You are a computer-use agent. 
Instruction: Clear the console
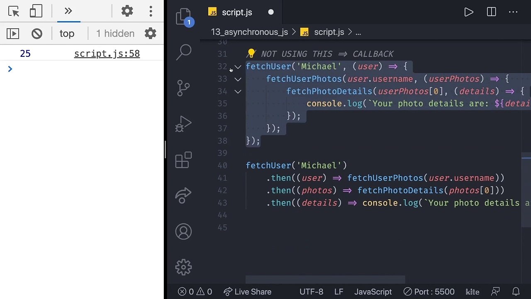tap(37, 34)
